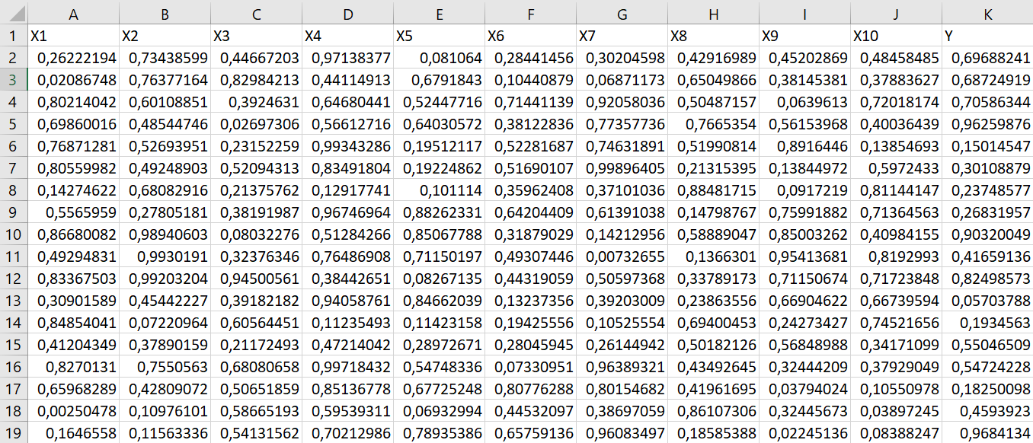The width and height of the screenshot is (1033, 443).
Task: Select the X5 header cell
Action: (x=439, y=36)
